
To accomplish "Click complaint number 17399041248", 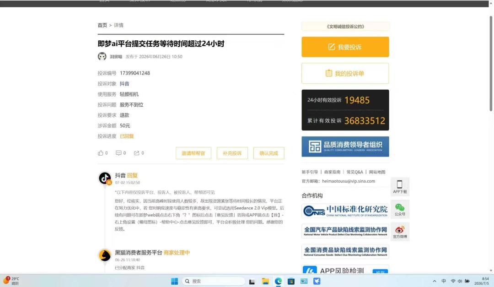I will 135,73.
